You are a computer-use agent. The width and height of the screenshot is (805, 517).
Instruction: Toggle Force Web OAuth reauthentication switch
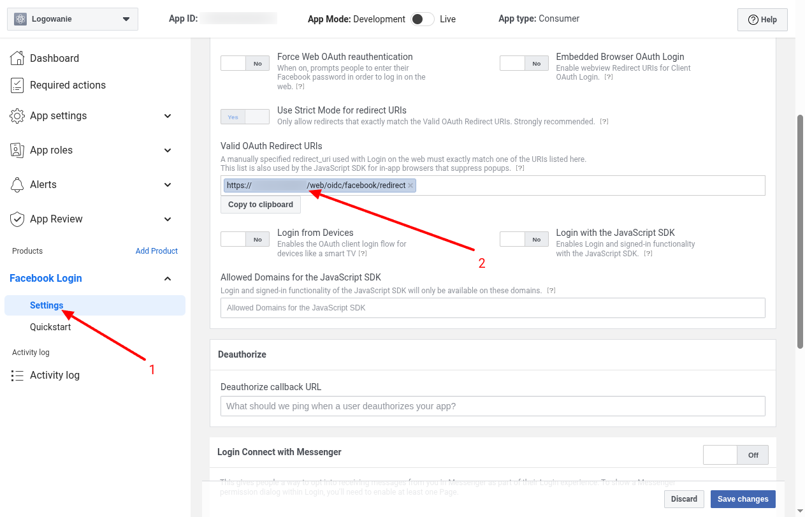[x=245, y=63]
